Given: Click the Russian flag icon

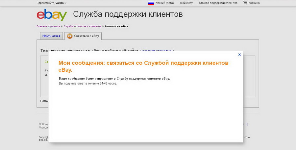Looking at the screenshot, I should (x=151, y=3).
